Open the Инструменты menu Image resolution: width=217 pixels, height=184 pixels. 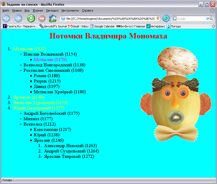click(x=70, y=11)
